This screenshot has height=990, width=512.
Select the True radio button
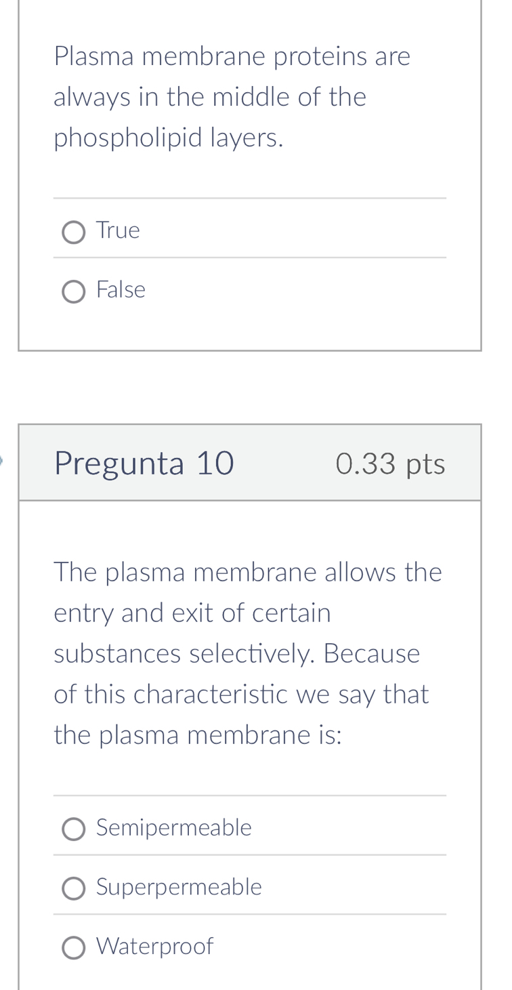[x=73, y=232]
